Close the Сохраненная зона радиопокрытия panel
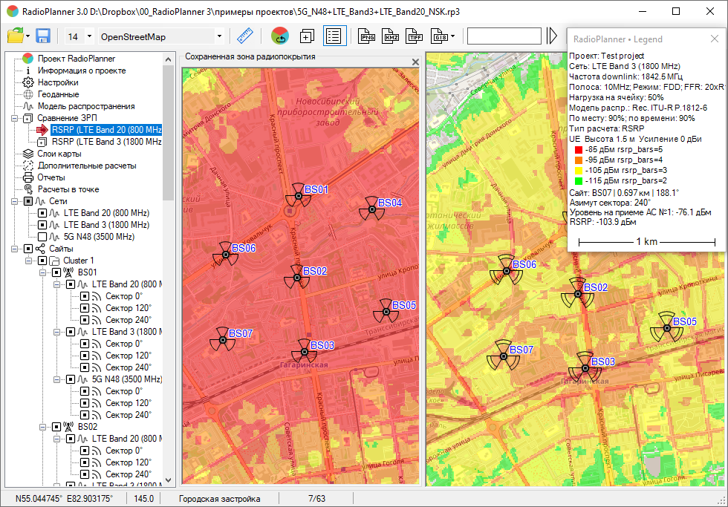The width and height of the screenshot is (728, 507). pos(415,62)
